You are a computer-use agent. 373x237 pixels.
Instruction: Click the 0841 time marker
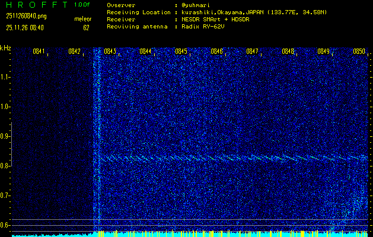[39, 52]
